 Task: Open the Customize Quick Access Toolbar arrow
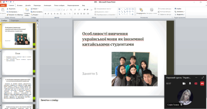pos(13,2)
